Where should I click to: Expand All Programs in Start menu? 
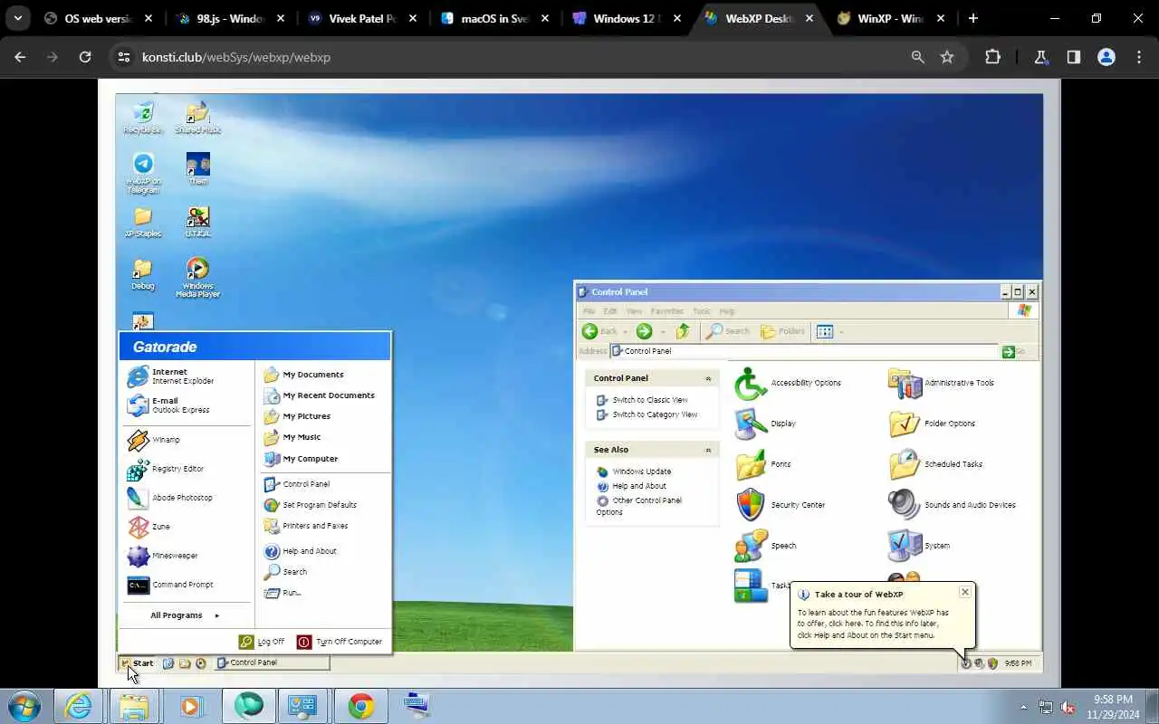tap(185, 615)
